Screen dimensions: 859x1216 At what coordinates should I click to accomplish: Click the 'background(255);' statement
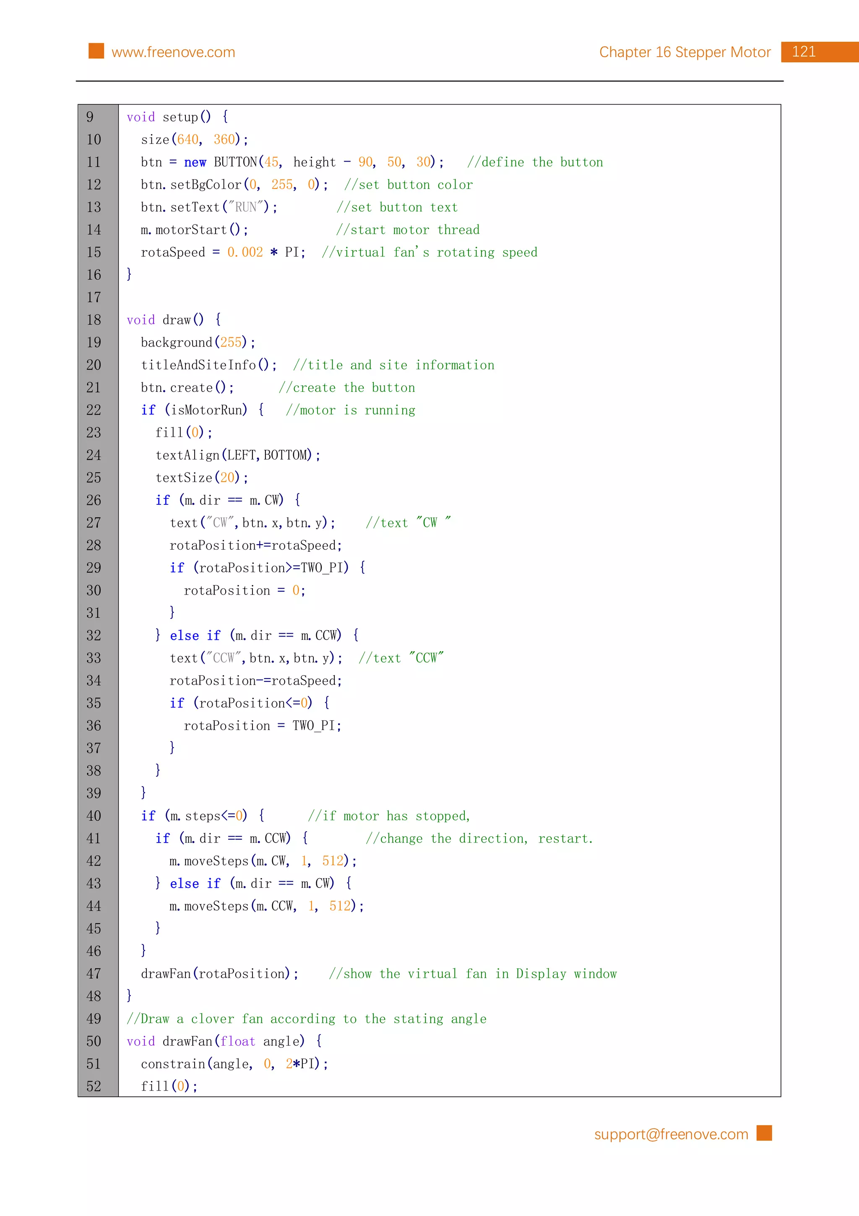tap(198, 342)
